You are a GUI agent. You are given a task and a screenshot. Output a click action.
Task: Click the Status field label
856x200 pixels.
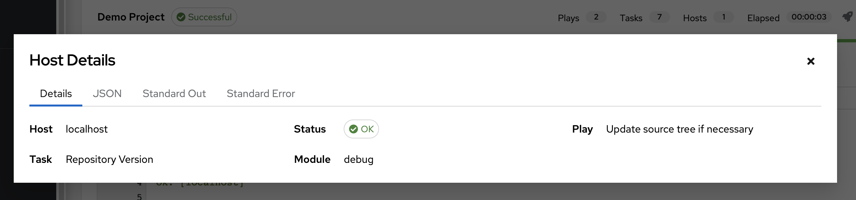click(310, 129)
